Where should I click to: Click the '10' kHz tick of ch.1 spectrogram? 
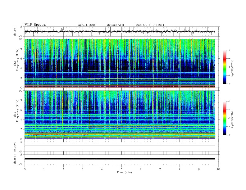pos(21,39)
